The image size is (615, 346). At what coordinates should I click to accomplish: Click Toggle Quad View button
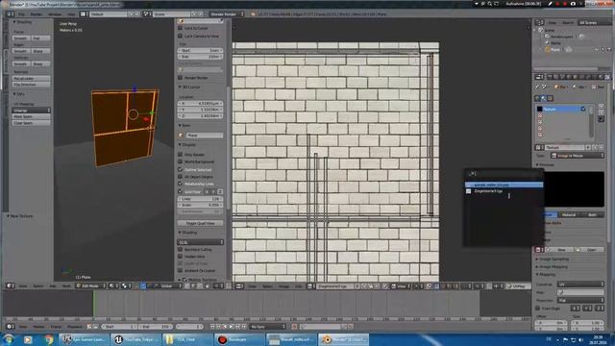(x=201, y=223)
